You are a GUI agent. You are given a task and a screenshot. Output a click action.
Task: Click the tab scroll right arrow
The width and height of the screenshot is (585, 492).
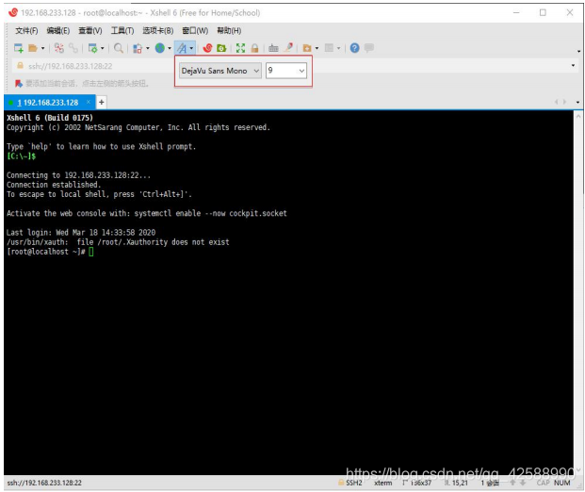click(565, 102)
